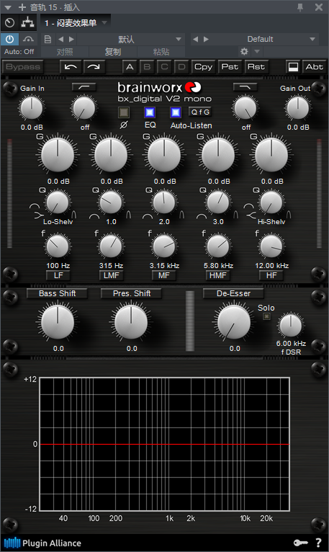
Task: Open the Abt about button
Action: click(314, 67)
